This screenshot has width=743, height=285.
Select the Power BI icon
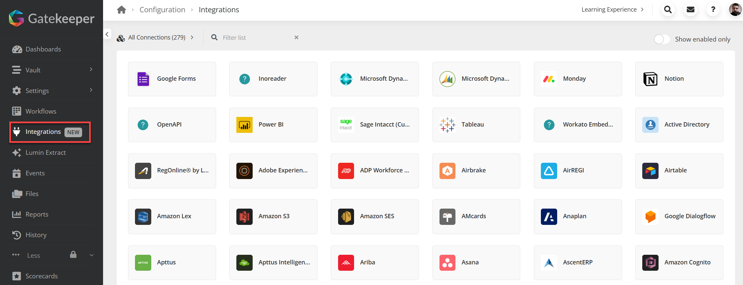pyautogui.click(x=244, y=125)
